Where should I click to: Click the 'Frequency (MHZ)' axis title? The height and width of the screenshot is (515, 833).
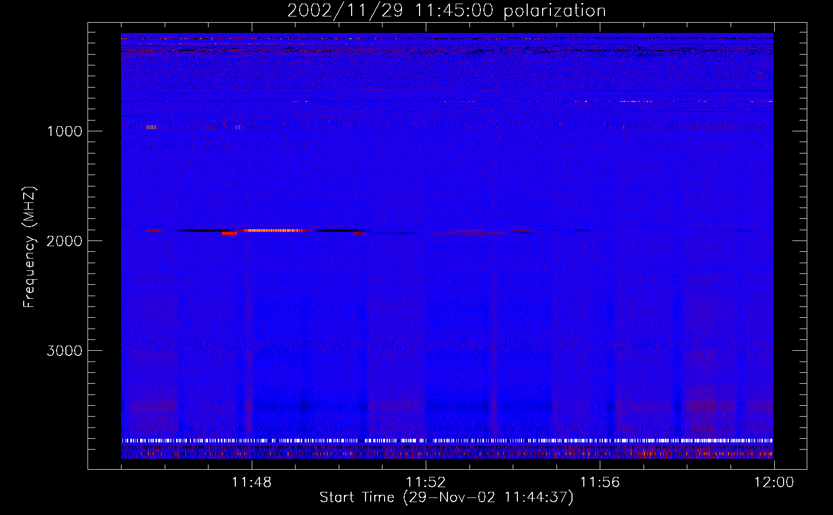[x=29, y=247]
